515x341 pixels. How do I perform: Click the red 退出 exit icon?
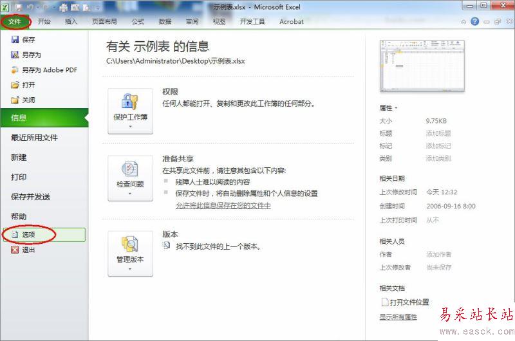coord(15,250)
